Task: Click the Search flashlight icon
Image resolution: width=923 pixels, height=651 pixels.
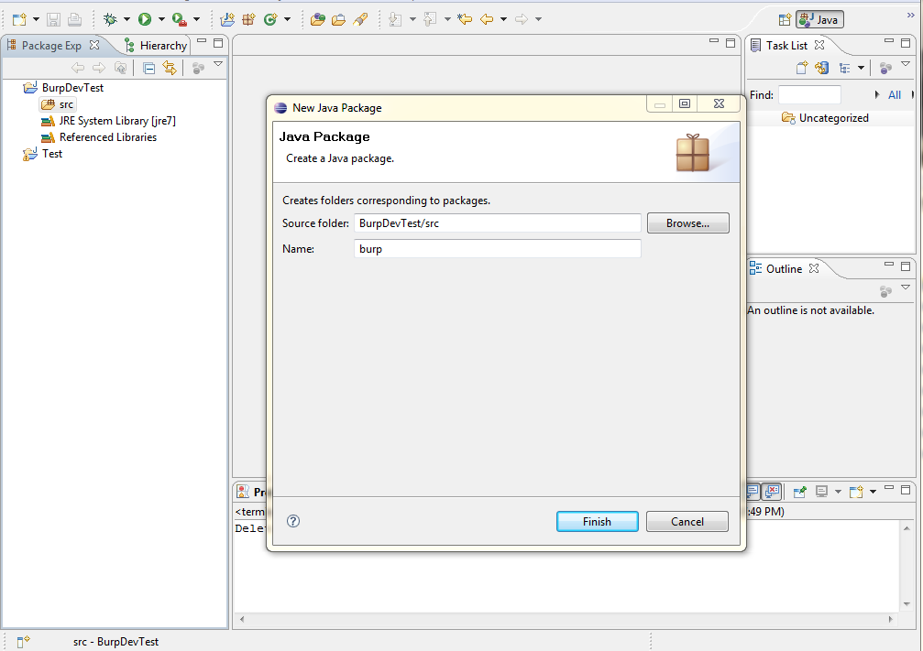Action: (360, 19)
